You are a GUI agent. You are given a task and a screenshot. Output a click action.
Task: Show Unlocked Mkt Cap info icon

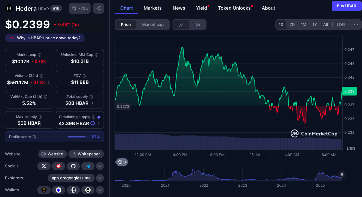tap(97, 55)
